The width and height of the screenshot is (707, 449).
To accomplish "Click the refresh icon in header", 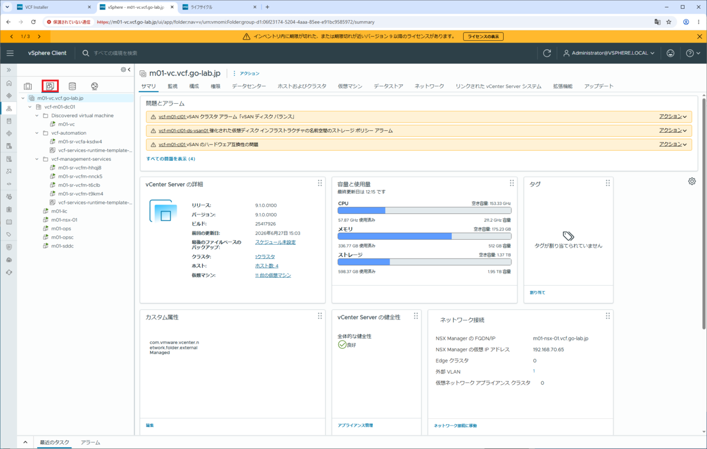I will click(x=547, y=53).
